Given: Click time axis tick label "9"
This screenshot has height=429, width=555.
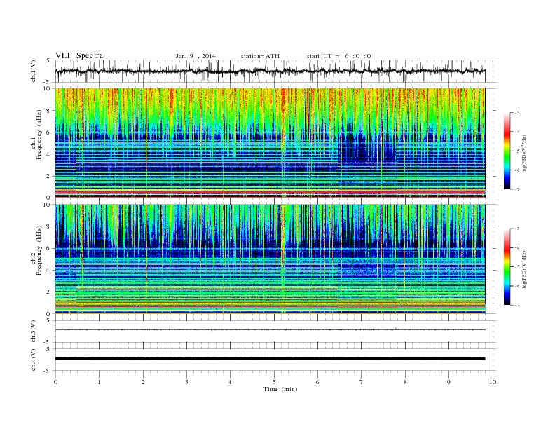Looking at the screenshot, I should tap(448, 382).
